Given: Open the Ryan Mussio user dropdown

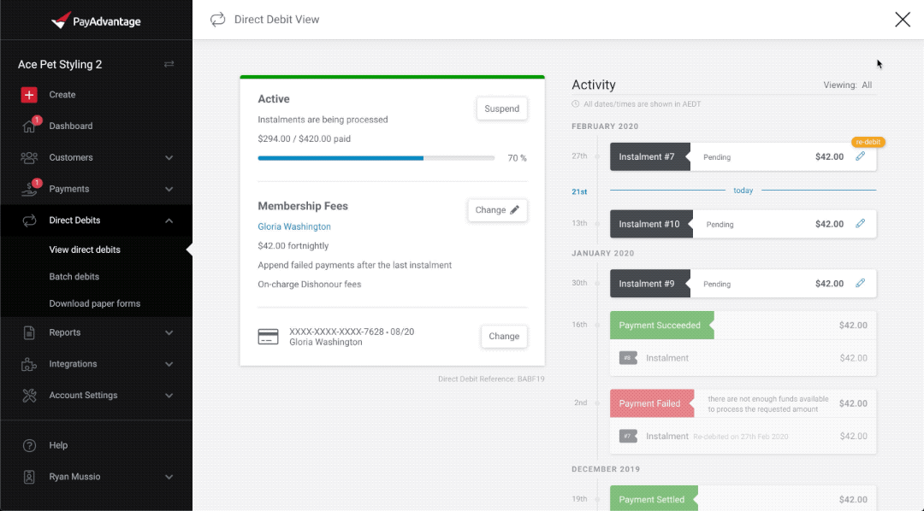Looking at the screenshot, I should click(169, 477).
